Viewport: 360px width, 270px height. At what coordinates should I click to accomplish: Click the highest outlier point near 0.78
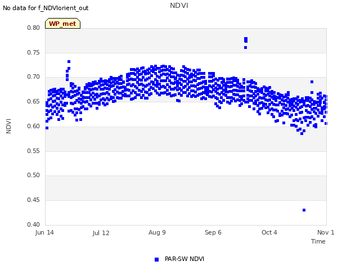(246, 39)
